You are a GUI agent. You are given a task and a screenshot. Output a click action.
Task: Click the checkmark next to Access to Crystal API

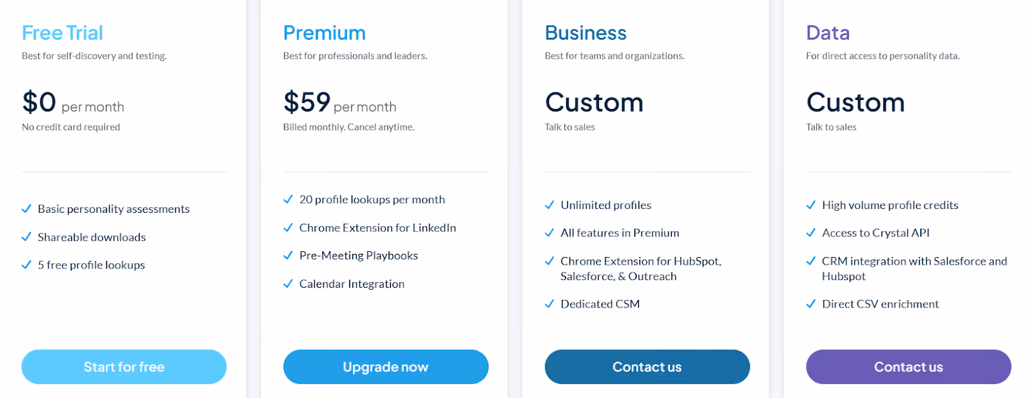pyautogui.click(x=811, y=233)
